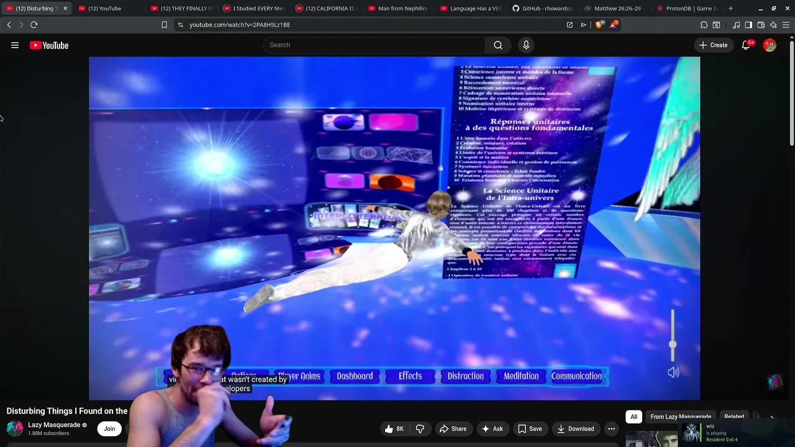This screenshot has width=795, height=447.
Task: Mute in-video speaker icon
Action: (673, 372)
